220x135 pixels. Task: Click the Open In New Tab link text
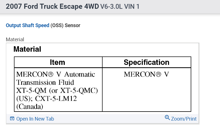[x=35, y=119]
